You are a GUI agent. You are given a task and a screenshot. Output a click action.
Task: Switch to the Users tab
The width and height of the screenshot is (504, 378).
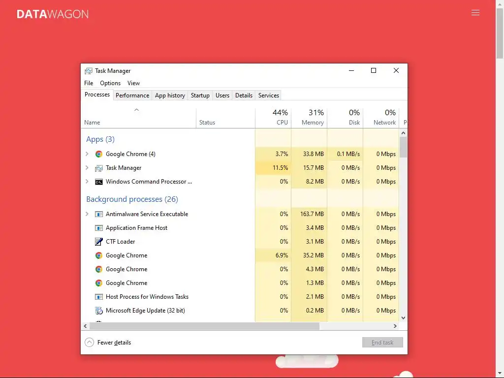pos(222,95)
